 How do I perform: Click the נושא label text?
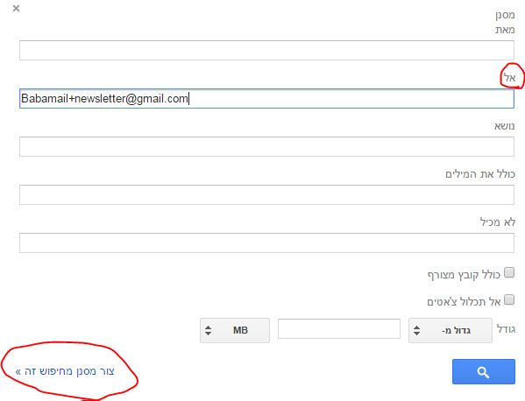coord(505,126)
